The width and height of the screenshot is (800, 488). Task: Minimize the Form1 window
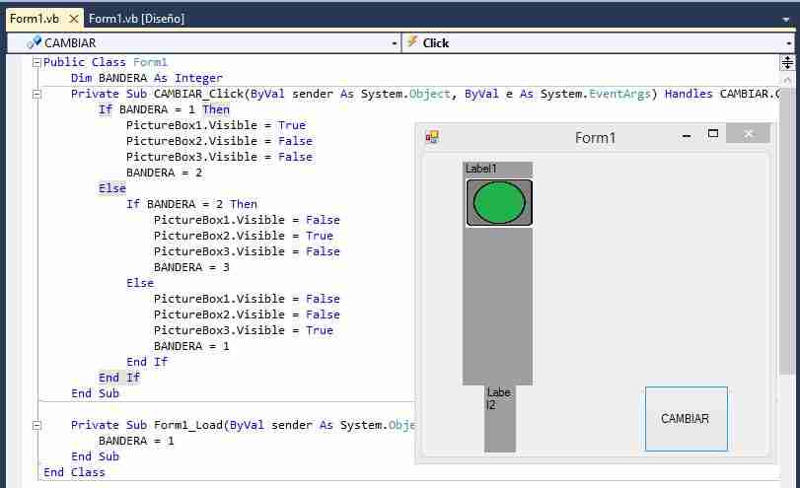click(x=687, y=136)
